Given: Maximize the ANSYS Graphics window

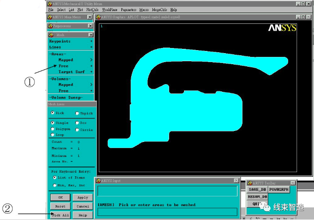Looking at the screenshot, I should (303, 17).
